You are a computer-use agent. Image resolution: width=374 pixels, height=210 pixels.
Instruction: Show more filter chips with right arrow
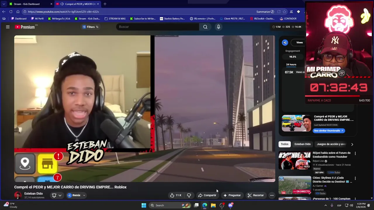tap(352, 144)
